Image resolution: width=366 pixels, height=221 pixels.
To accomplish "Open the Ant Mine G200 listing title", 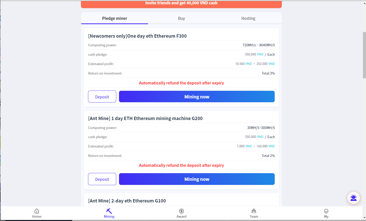I will (145, 119).
